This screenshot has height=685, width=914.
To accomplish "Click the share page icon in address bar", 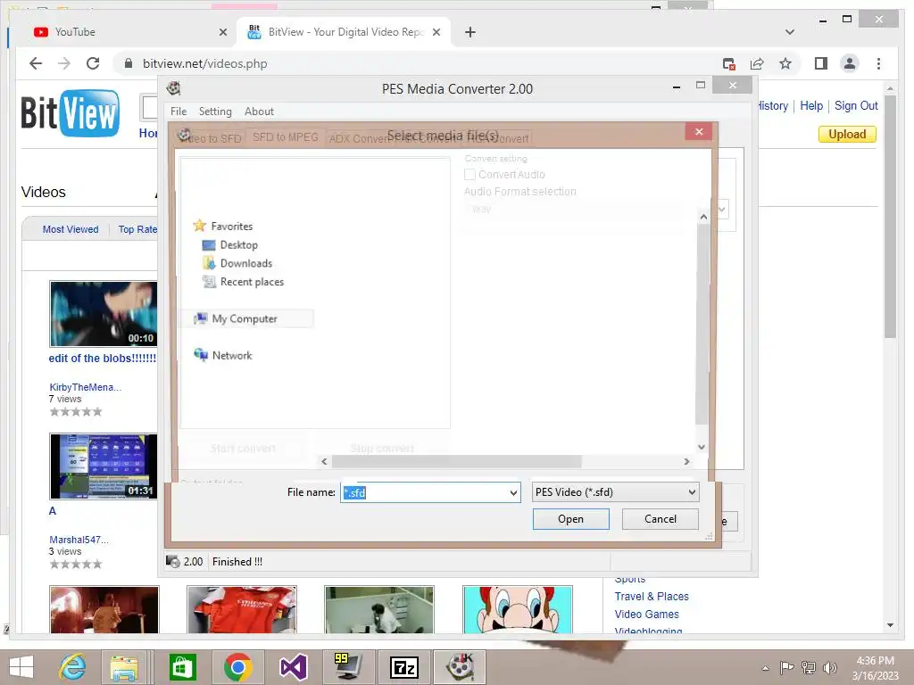I will 757,63.
